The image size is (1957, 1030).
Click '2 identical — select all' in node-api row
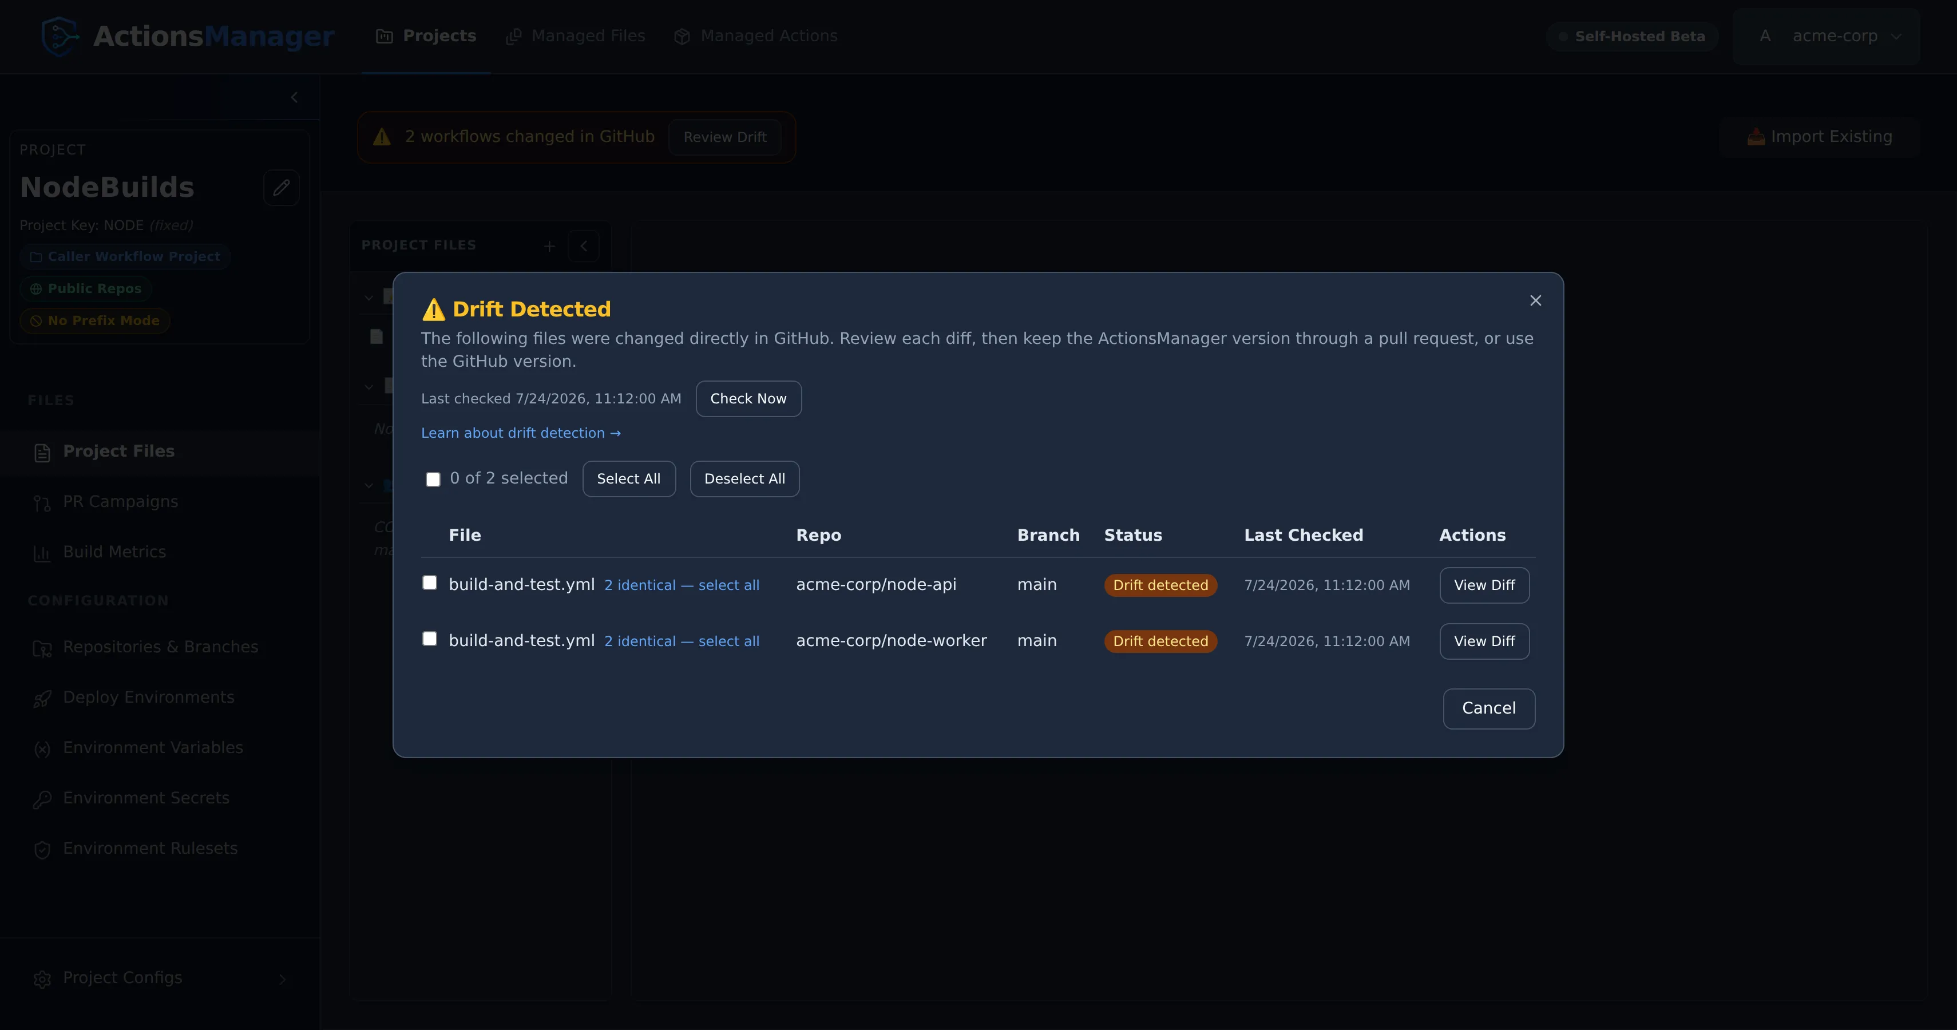pos(682,585)
